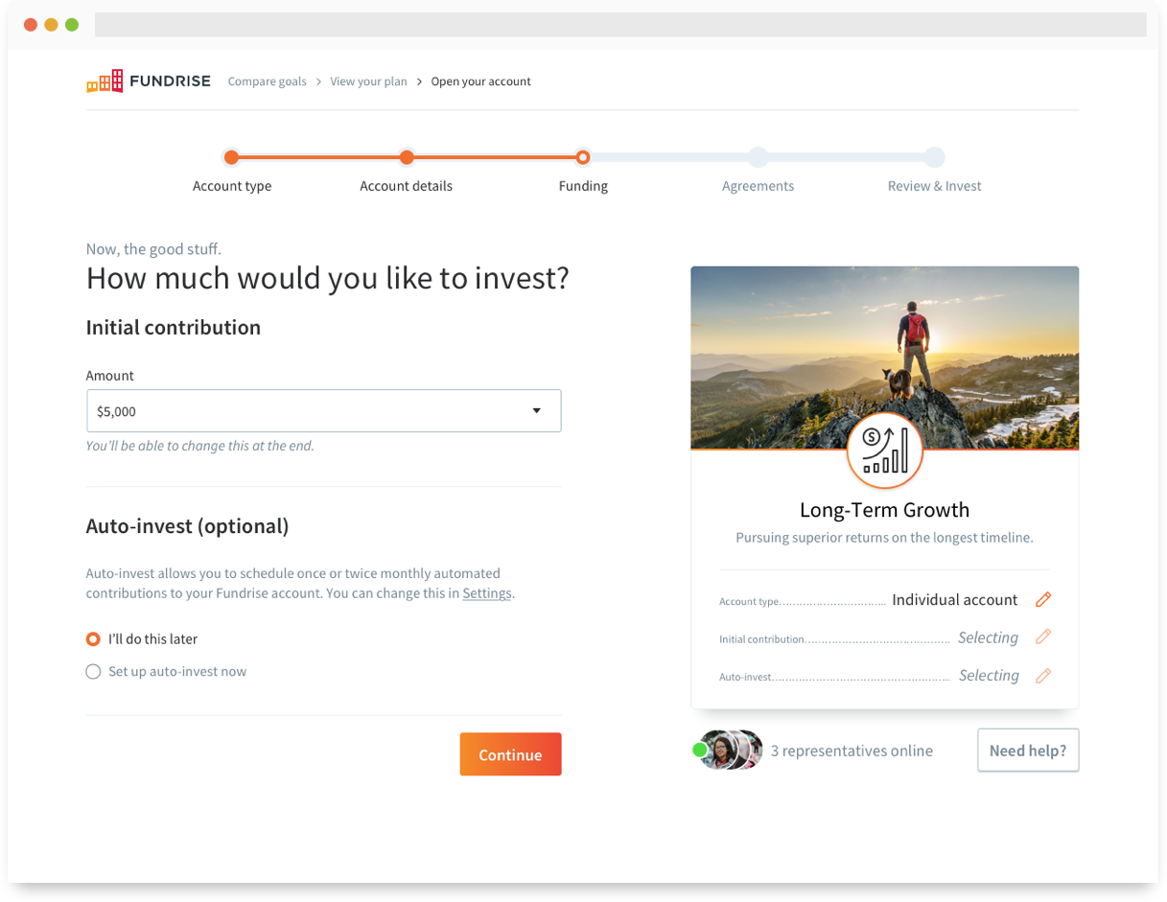Edit the Account type with pencil icon
Viewport: 1167px width, 902px height.
click(1043, 600)
